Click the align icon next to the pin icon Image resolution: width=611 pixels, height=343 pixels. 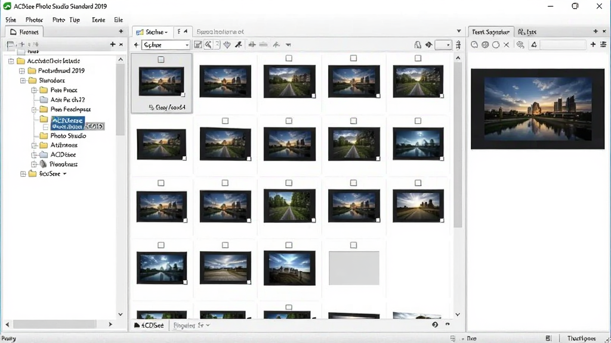(252, 45)
